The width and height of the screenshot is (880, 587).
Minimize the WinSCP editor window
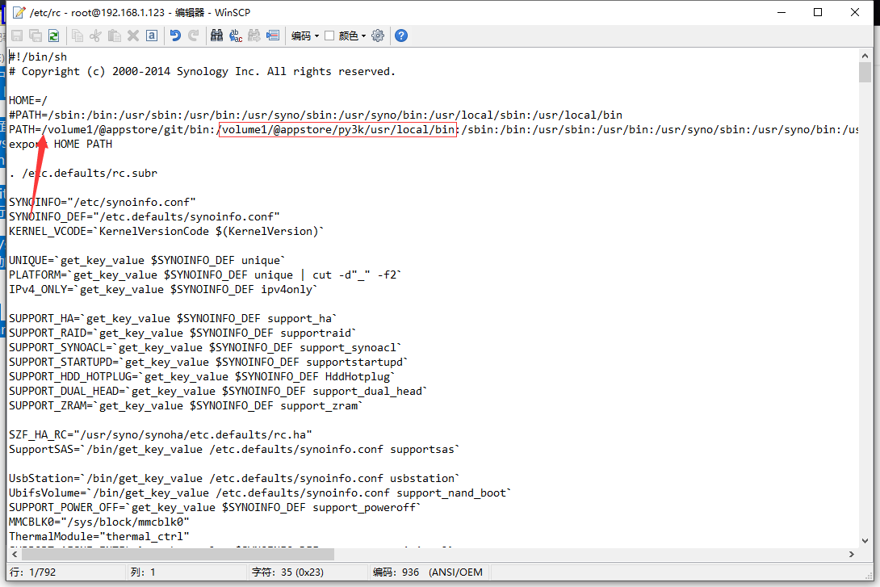782,12
